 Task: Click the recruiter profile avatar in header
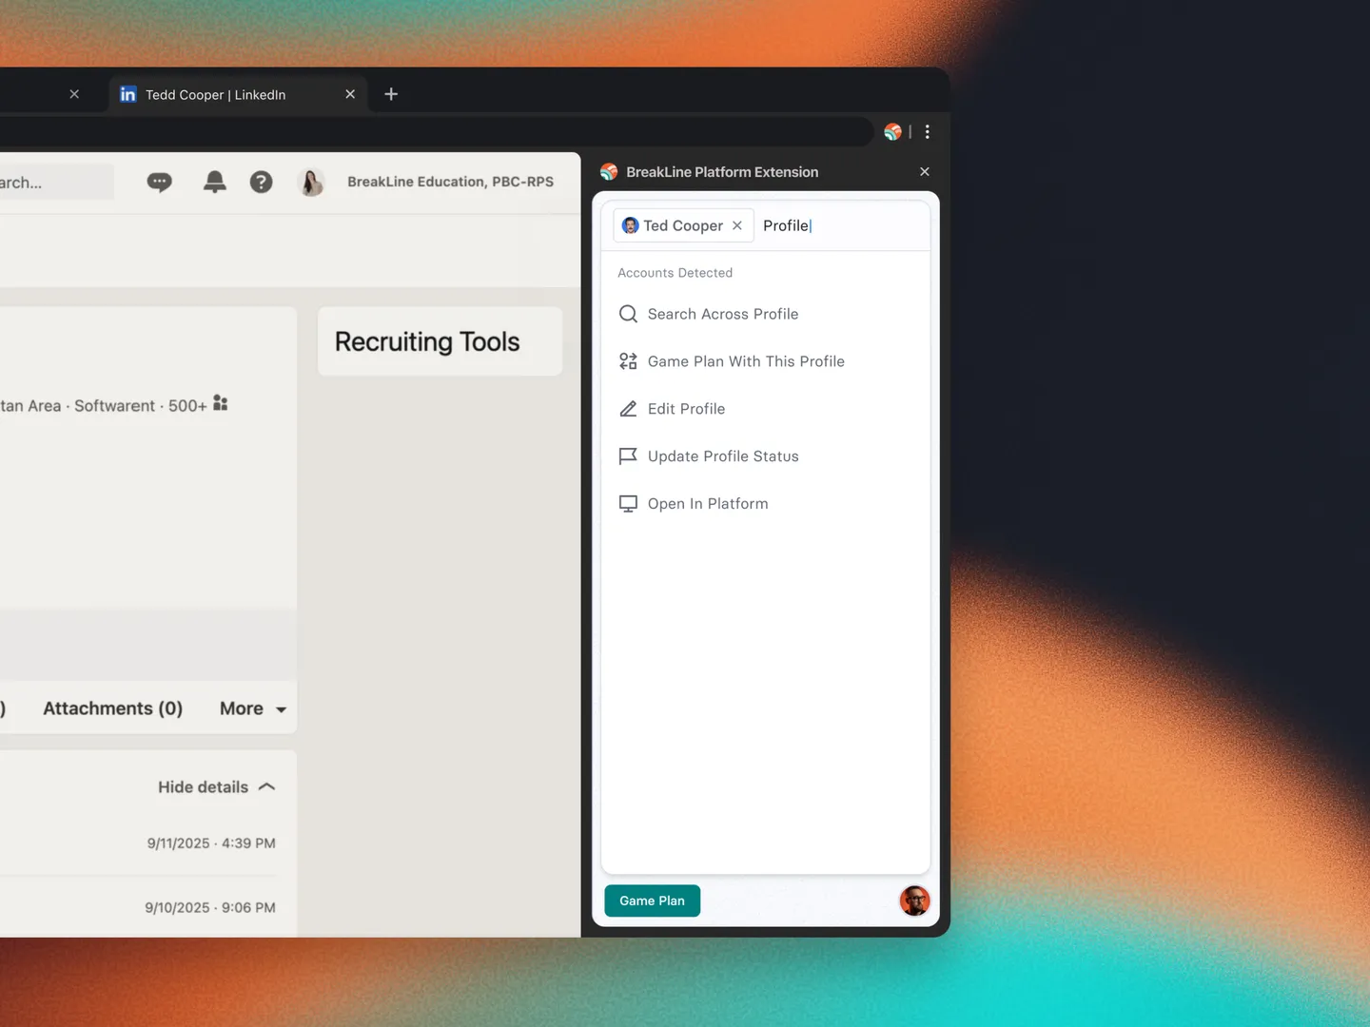[311, 182]
